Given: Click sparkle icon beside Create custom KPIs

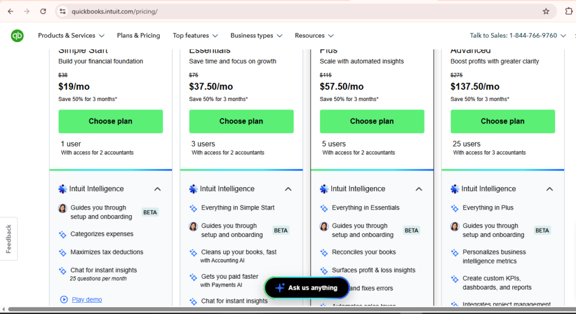Looking at the screenshot, I should [x=454, y=279].
